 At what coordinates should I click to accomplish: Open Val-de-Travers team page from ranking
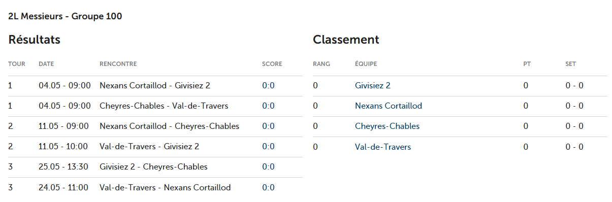coord(383,147)
